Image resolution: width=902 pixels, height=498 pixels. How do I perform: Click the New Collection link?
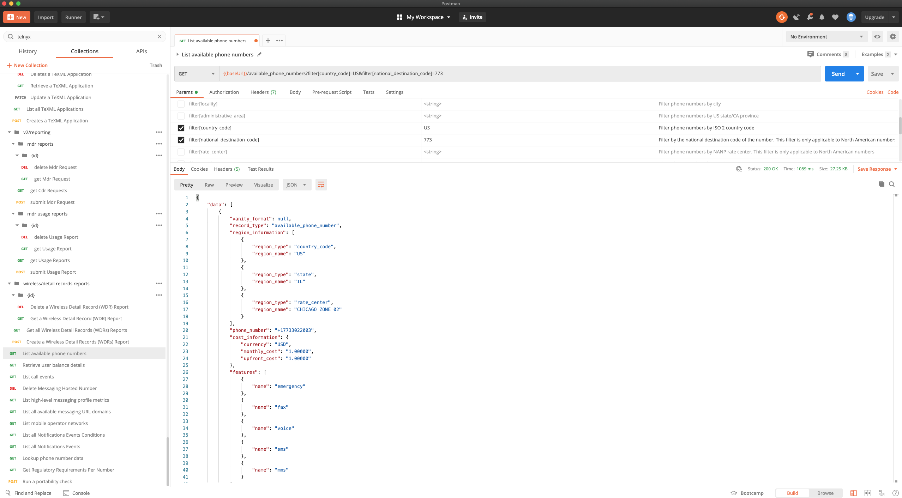pos(27,65)
